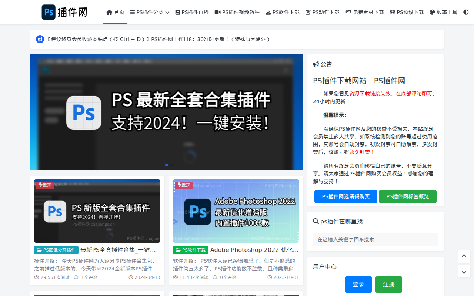Open the 效率工具 menu item

(443, 12)
